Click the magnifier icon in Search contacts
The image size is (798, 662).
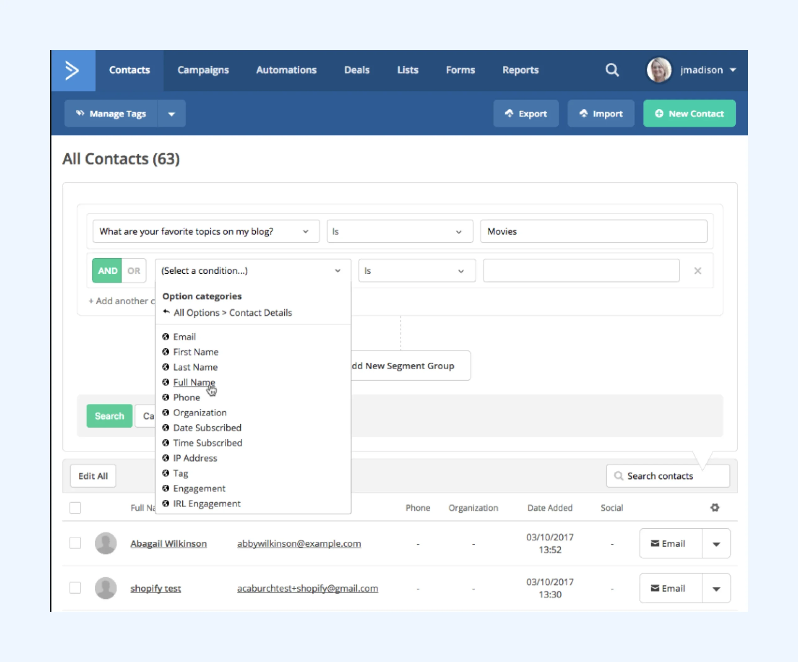click(x=619, y=476)
